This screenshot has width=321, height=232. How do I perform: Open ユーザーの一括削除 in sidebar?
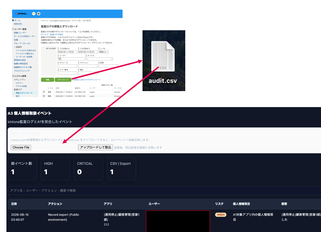(24, 57)
